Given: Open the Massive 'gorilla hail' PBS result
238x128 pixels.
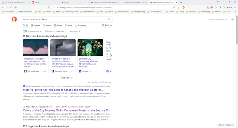Looking at the screenshot, I should coord(63,90).
